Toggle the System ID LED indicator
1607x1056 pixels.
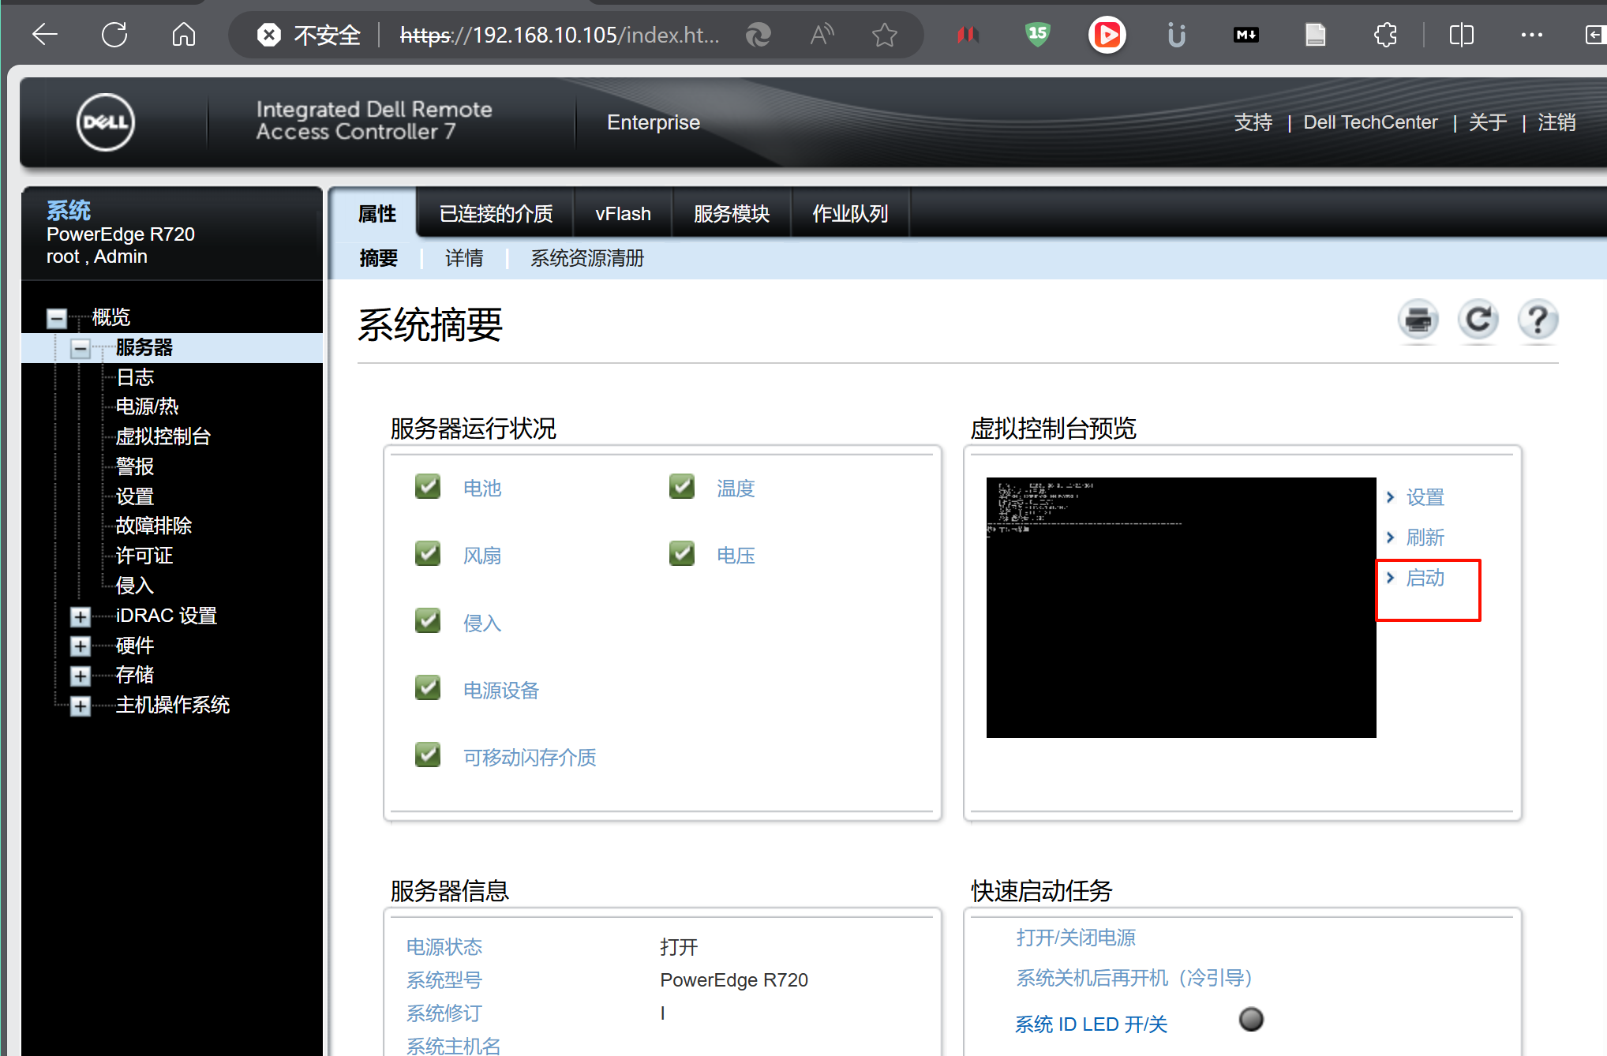point(1250,1020)
